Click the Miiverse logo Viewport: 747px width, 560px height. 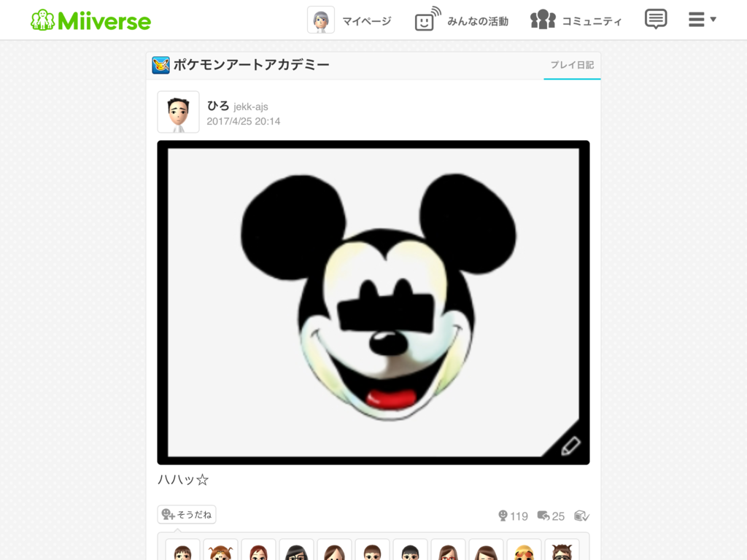click(x=91, y=20)
